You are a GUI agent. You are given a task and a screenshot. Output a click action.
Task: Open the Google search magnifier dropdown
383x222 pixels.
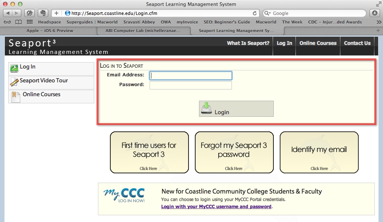pyautogui.click(x=267, y=13)
